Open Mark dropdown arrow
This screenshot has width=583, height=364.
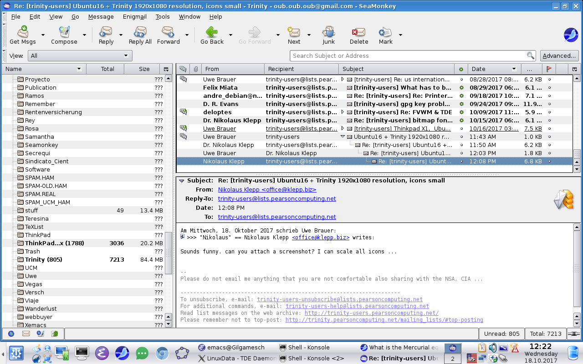point(400,35)
